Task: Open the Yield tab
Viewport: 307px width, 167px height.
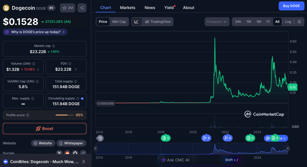Action: 169,7
